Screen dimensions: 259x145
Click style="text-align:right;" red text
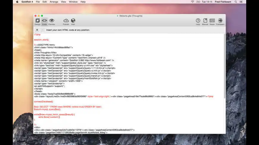point(99,96)
